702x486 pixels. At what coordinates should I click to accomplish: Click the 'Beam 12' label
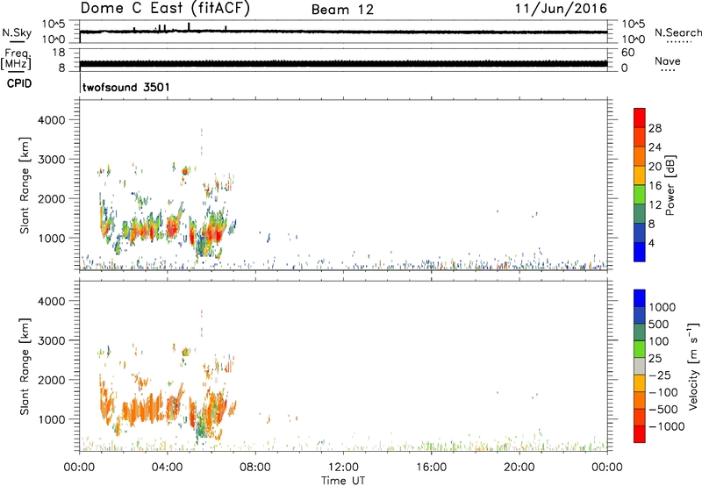tap(342, 10)
